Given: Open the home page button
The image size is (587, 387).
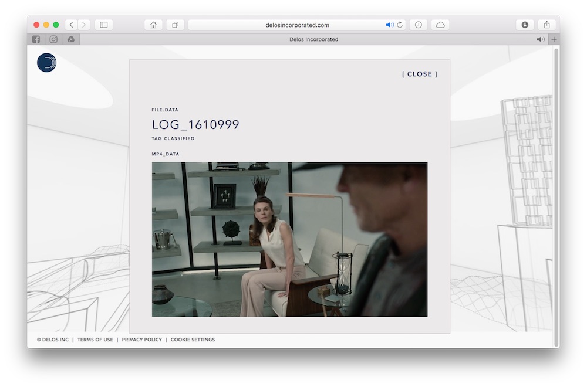Looking at the screenshot, I should click(153, 25).
